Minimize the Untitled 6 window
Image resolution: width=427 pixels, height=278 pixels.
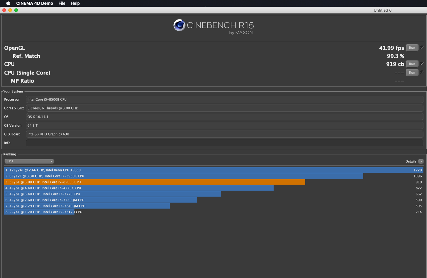click(x=10, y=10)
